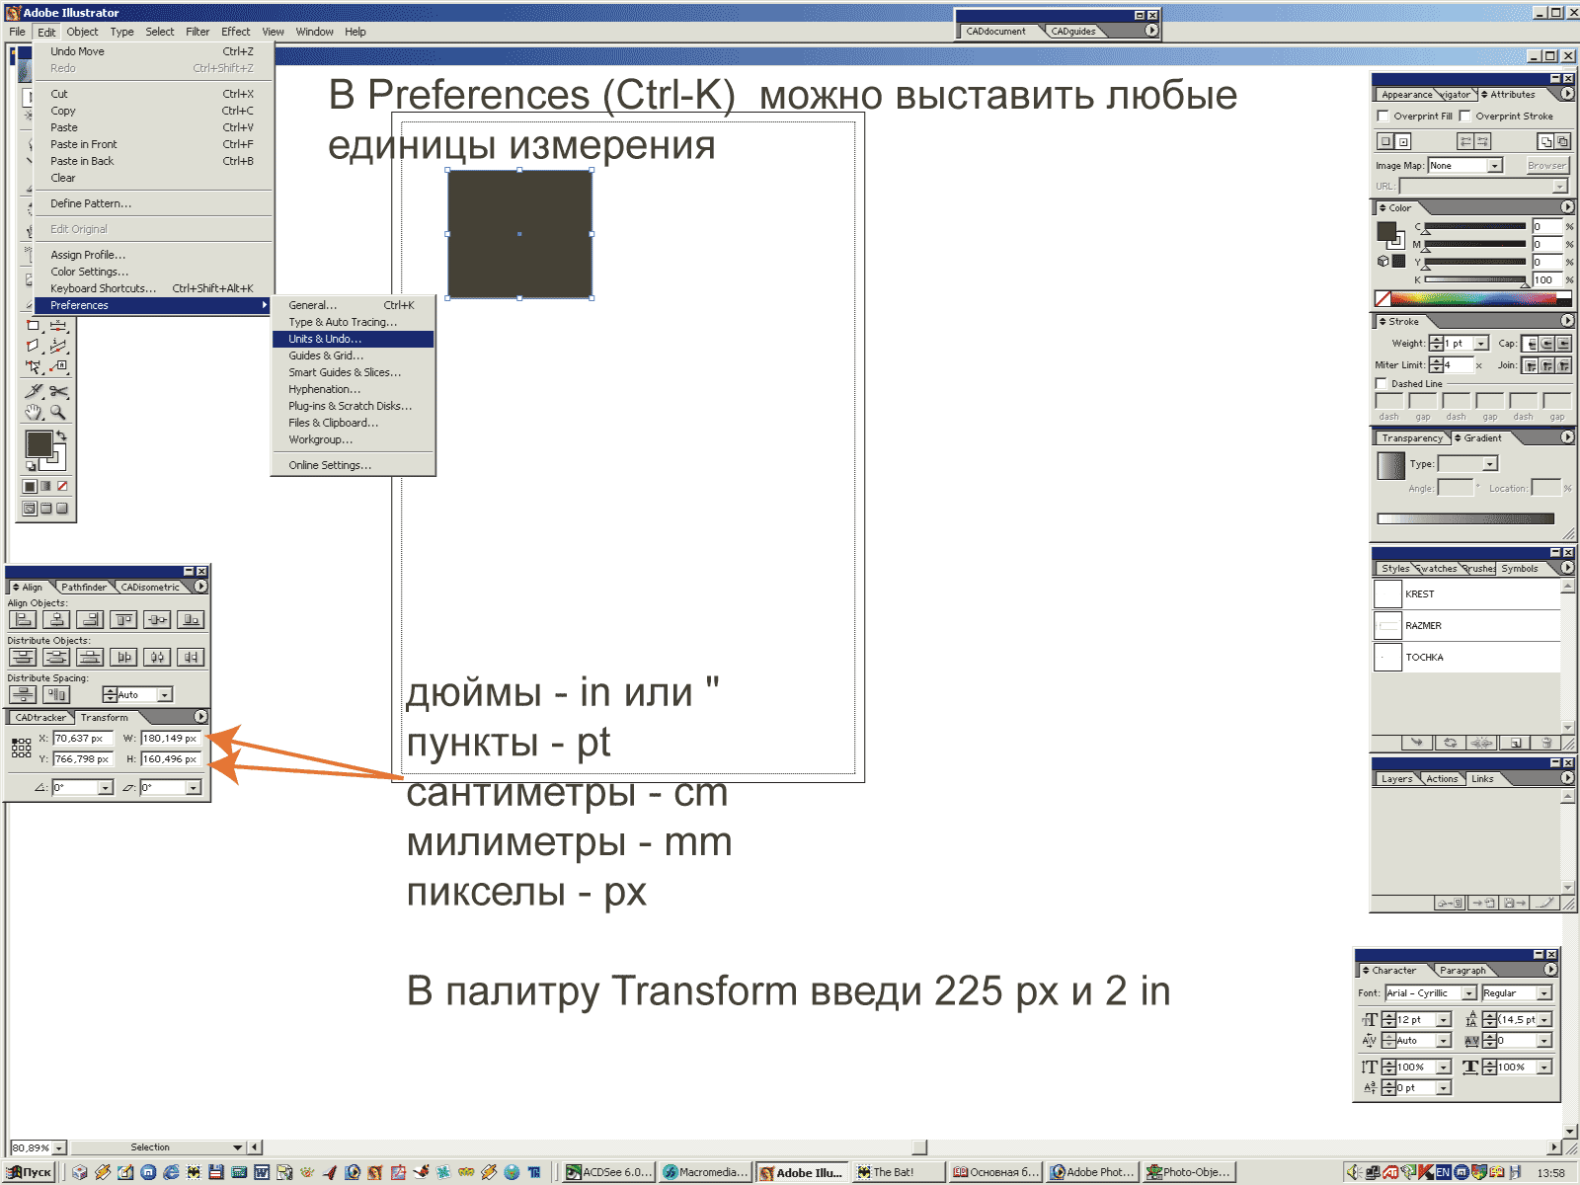Click swap fill and stroke arrows
Viewport: 1580px width, 1185px height.
click(x=61, y=435)
